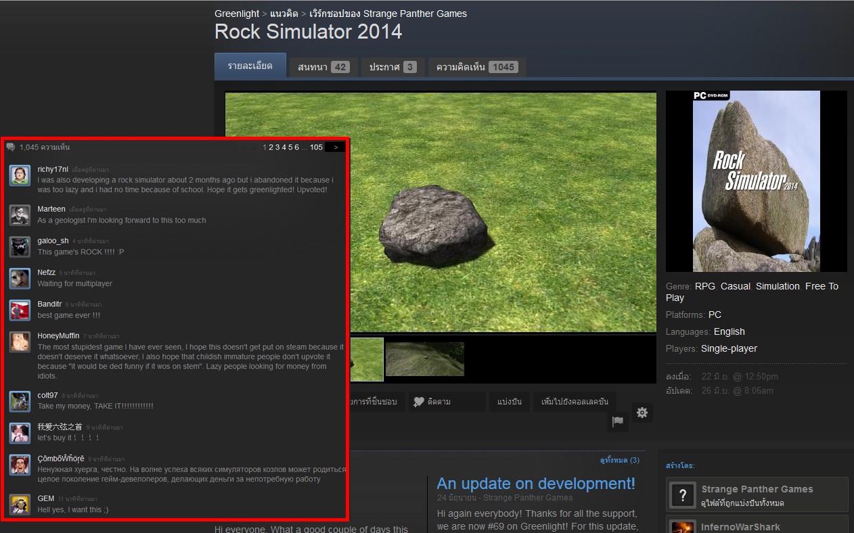Follow the item with the ติดตาม button
Image resolution: width=854 pixels, height=533 pixels.
click(x=447, y=402)
